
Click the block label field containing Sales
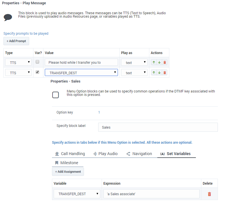(x=158, y=127)
